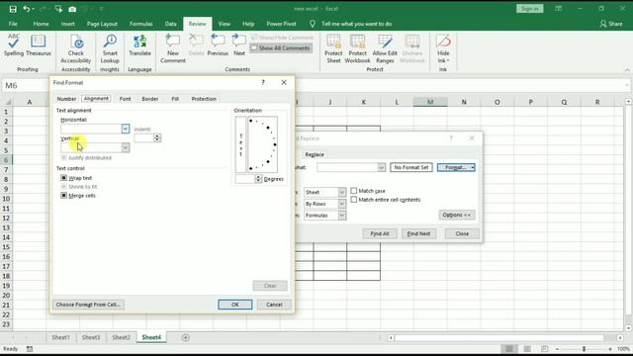Click Show All Comments

coord(281,48)
